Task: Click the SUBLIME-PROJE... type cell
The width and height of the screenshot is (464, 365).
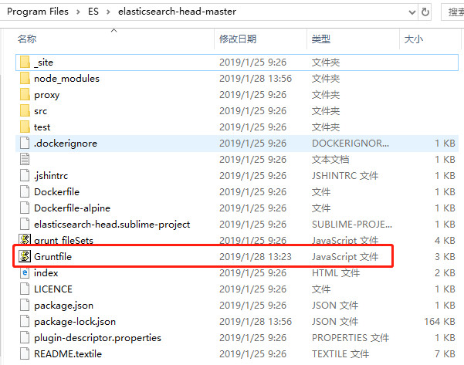Action: 352,225
